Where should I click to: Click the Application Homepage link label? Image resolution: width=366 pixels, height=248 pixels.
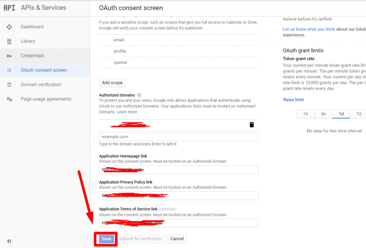pos(123,156)
